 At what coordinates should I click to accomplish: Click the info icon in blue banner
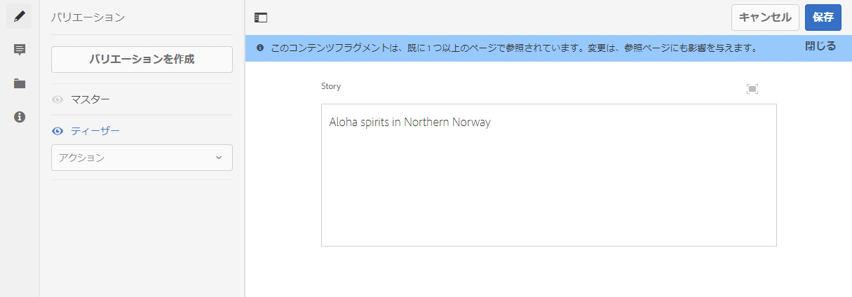click(x=260, y=48)
